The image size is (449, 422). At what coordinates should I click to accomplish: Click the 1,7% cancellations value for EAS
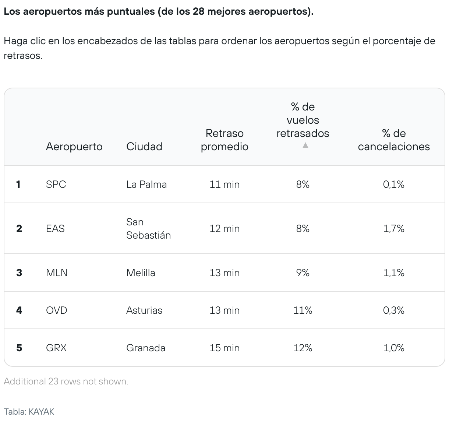pos(394,229)
